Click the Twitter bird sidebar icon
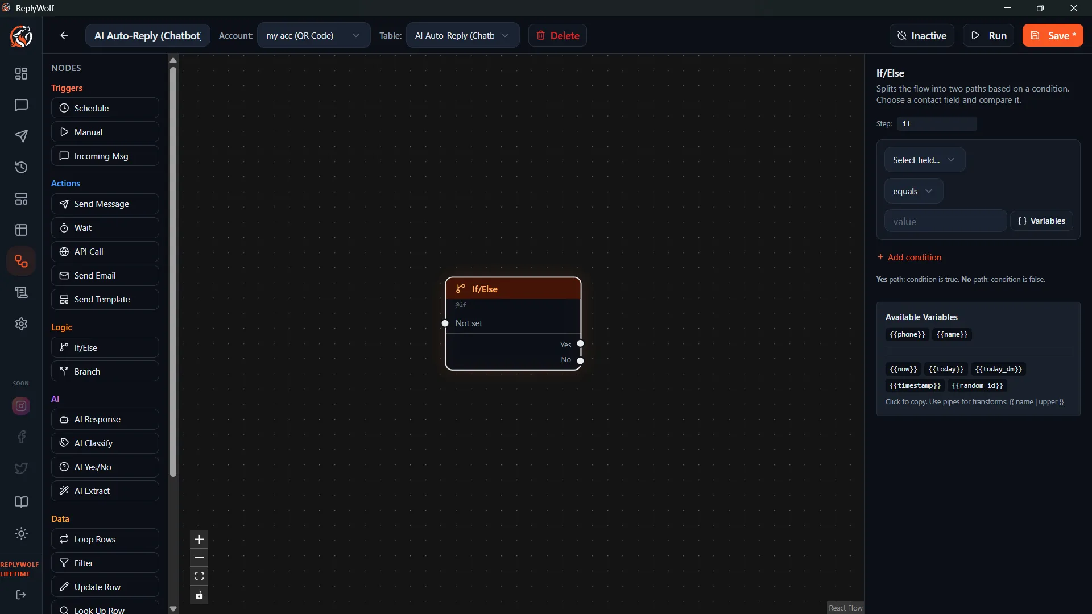1092x614 pixels. (x=21, y=468)
